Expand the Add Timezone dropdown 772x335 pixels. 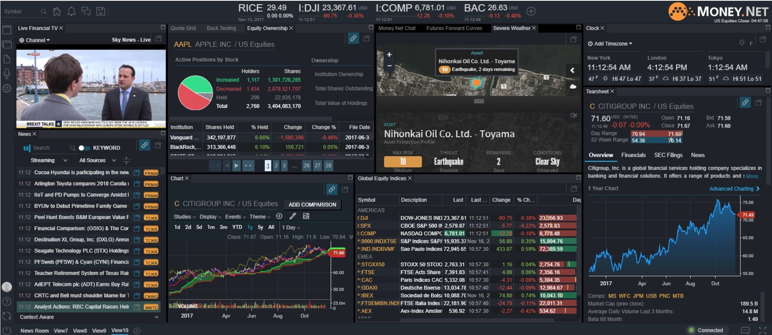point(610,44)
